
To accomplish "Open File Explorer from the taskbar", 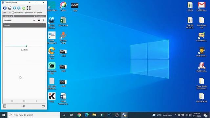I will (x=94, y=115).
